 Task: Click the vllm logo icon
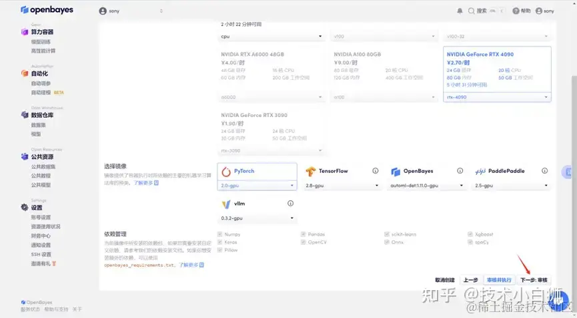226,204
